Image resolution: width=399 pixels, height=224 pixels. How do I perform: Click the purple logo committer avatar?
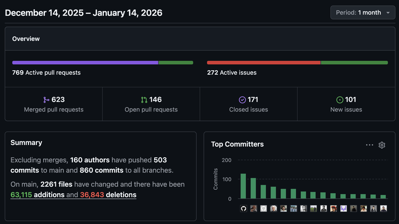pos(343,209)
